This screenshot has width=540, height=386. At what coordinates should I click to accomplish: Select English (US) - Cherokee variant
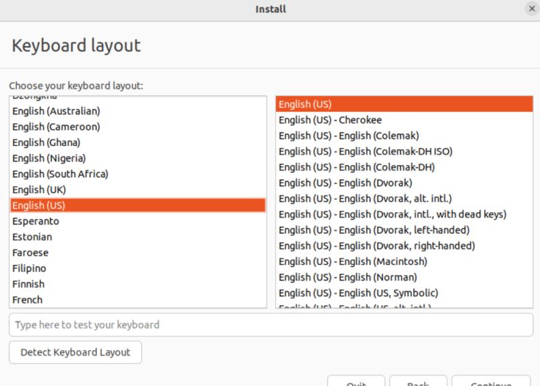click(x=404, y=120)
